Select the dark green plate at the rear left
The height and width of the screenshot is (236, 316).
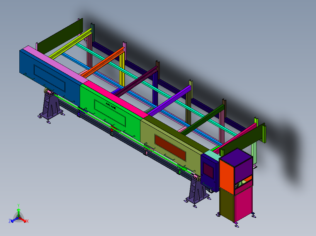point(60,36)
